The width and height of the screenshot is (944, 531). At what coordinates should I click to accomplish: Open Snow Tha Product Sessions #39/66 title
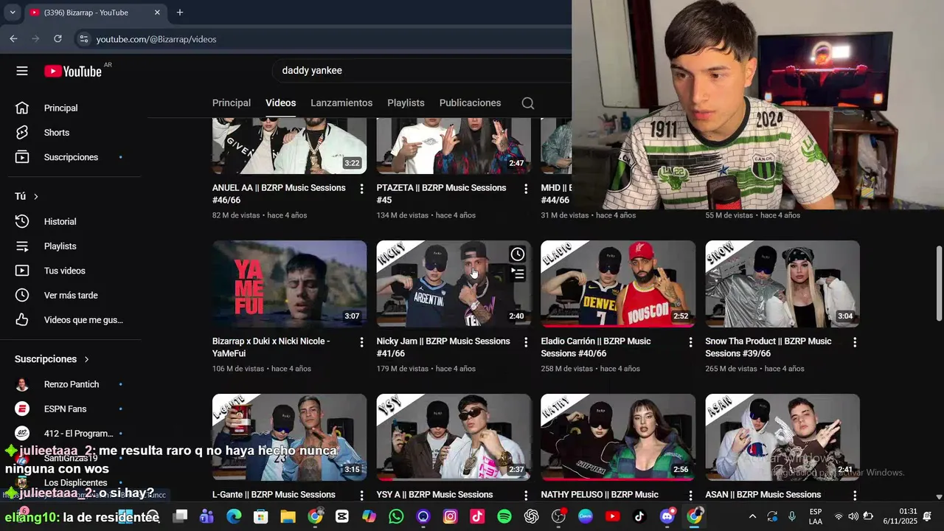coord(768,347)
